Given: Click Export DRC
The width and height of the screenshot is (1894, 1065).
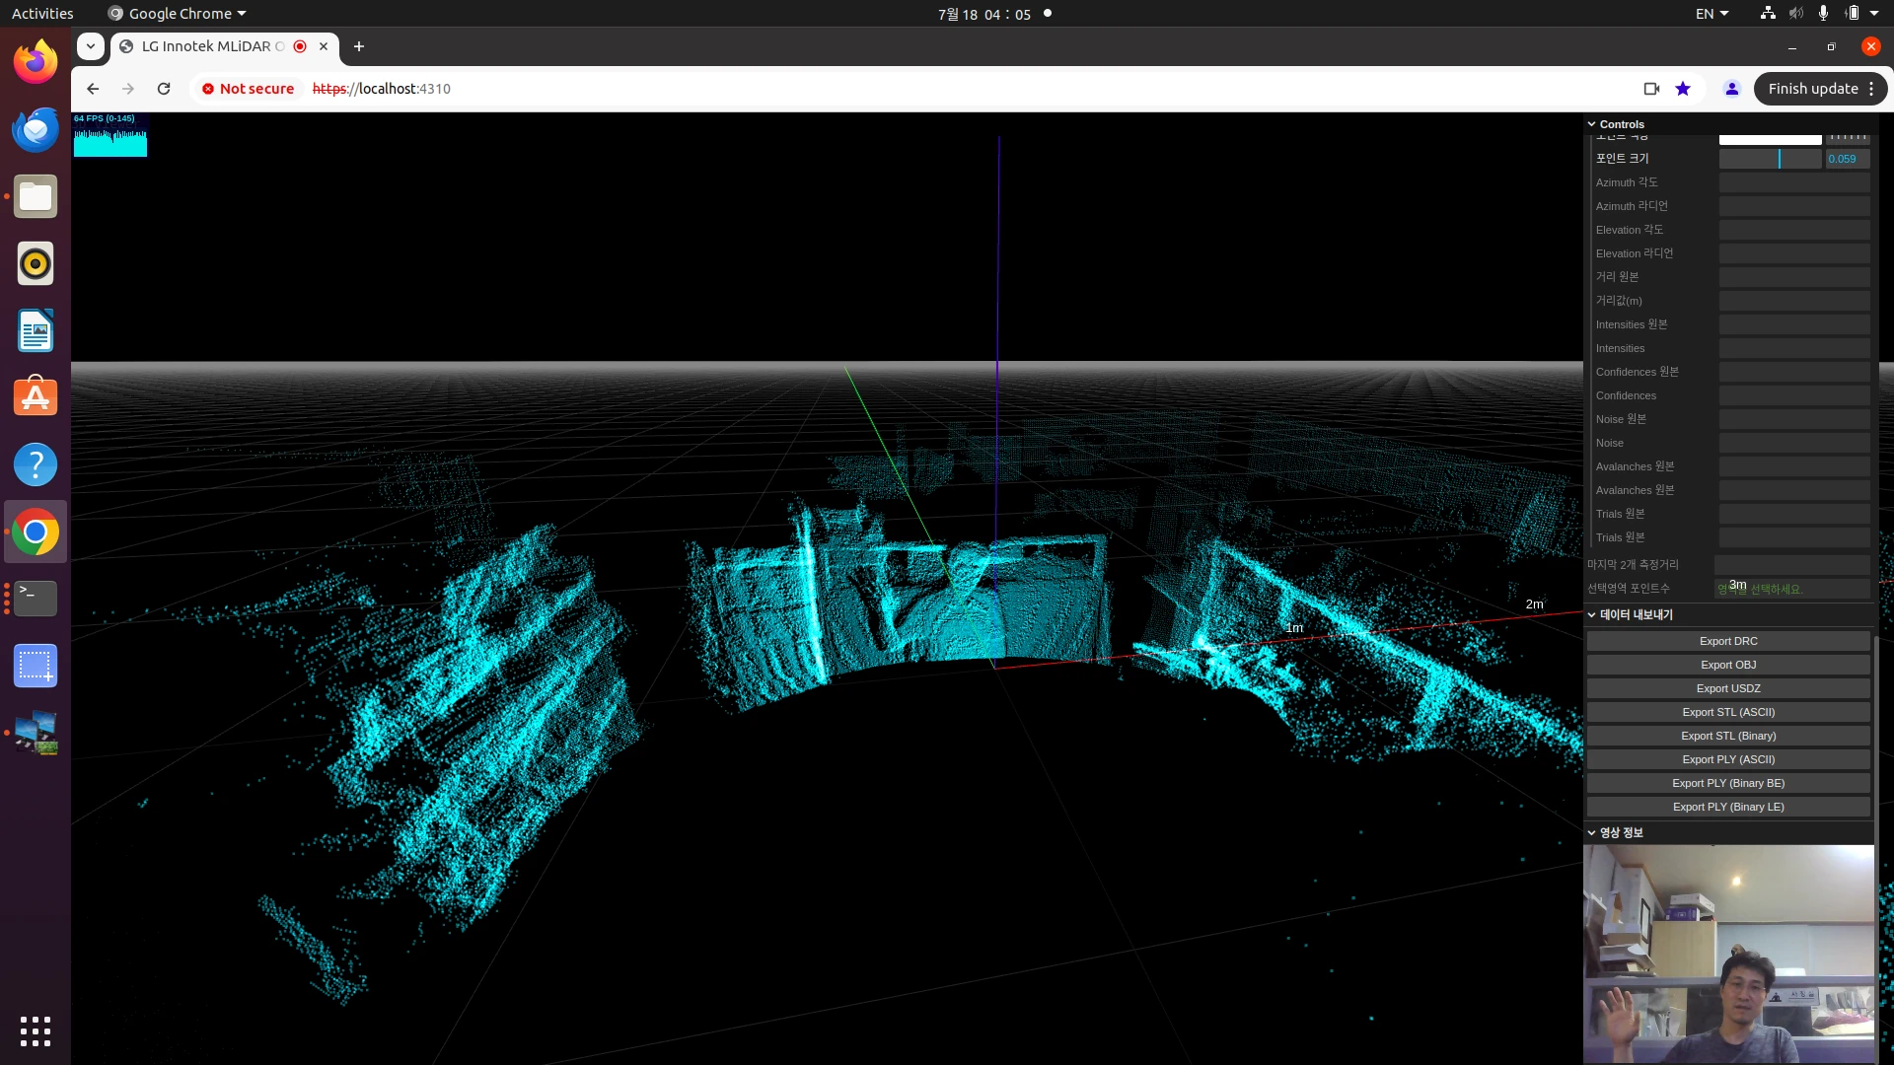Looking at the screenshot, I should click(1728, 641).
